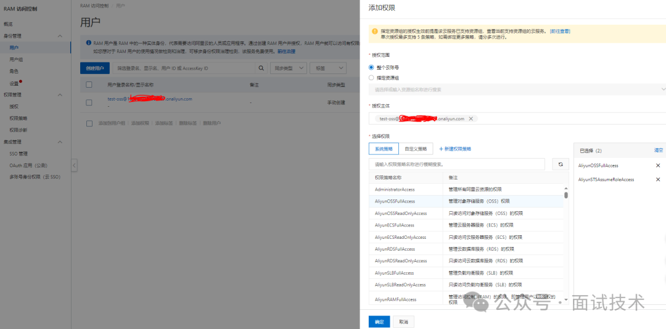Open the tag filter dropdown
This screenshot has height=329, width=666.
click(328, 68)
